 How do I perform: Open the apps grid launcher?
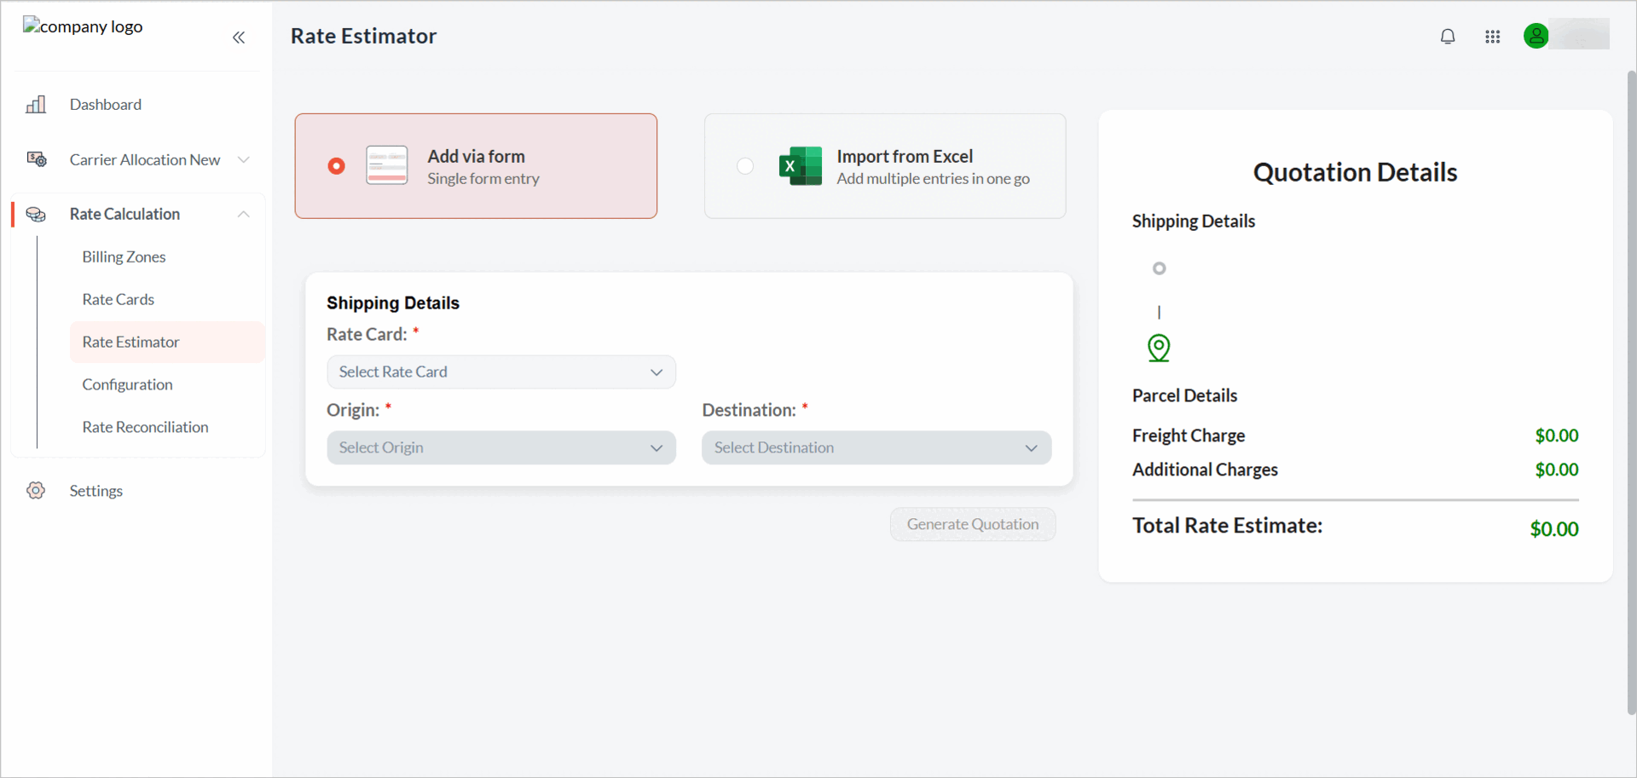(x=1492, y=37)
